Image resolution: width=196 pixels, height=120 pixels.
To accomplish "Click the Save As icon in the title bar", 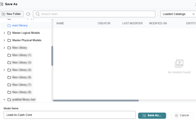I will coord(1,4).
